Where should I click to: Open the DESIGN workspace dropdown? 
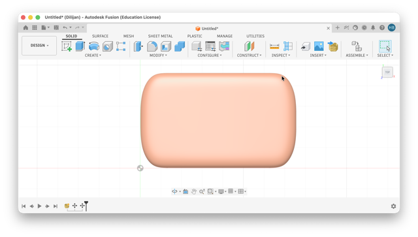[39, 46]
